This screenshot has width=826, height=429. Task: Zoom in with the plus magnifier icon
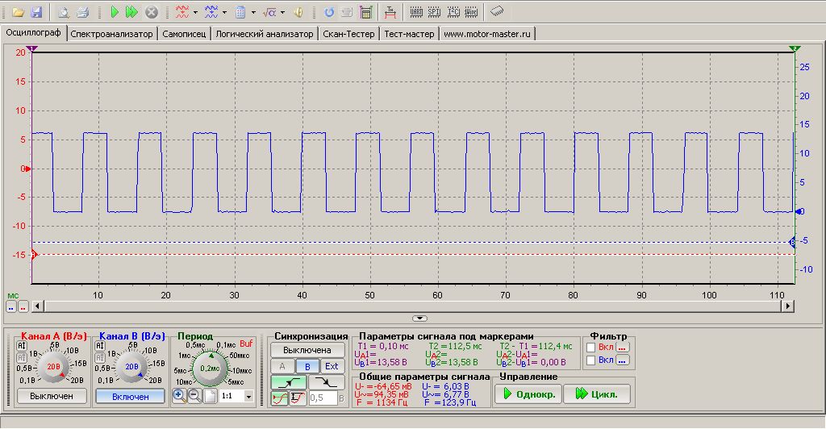[179, 396]
